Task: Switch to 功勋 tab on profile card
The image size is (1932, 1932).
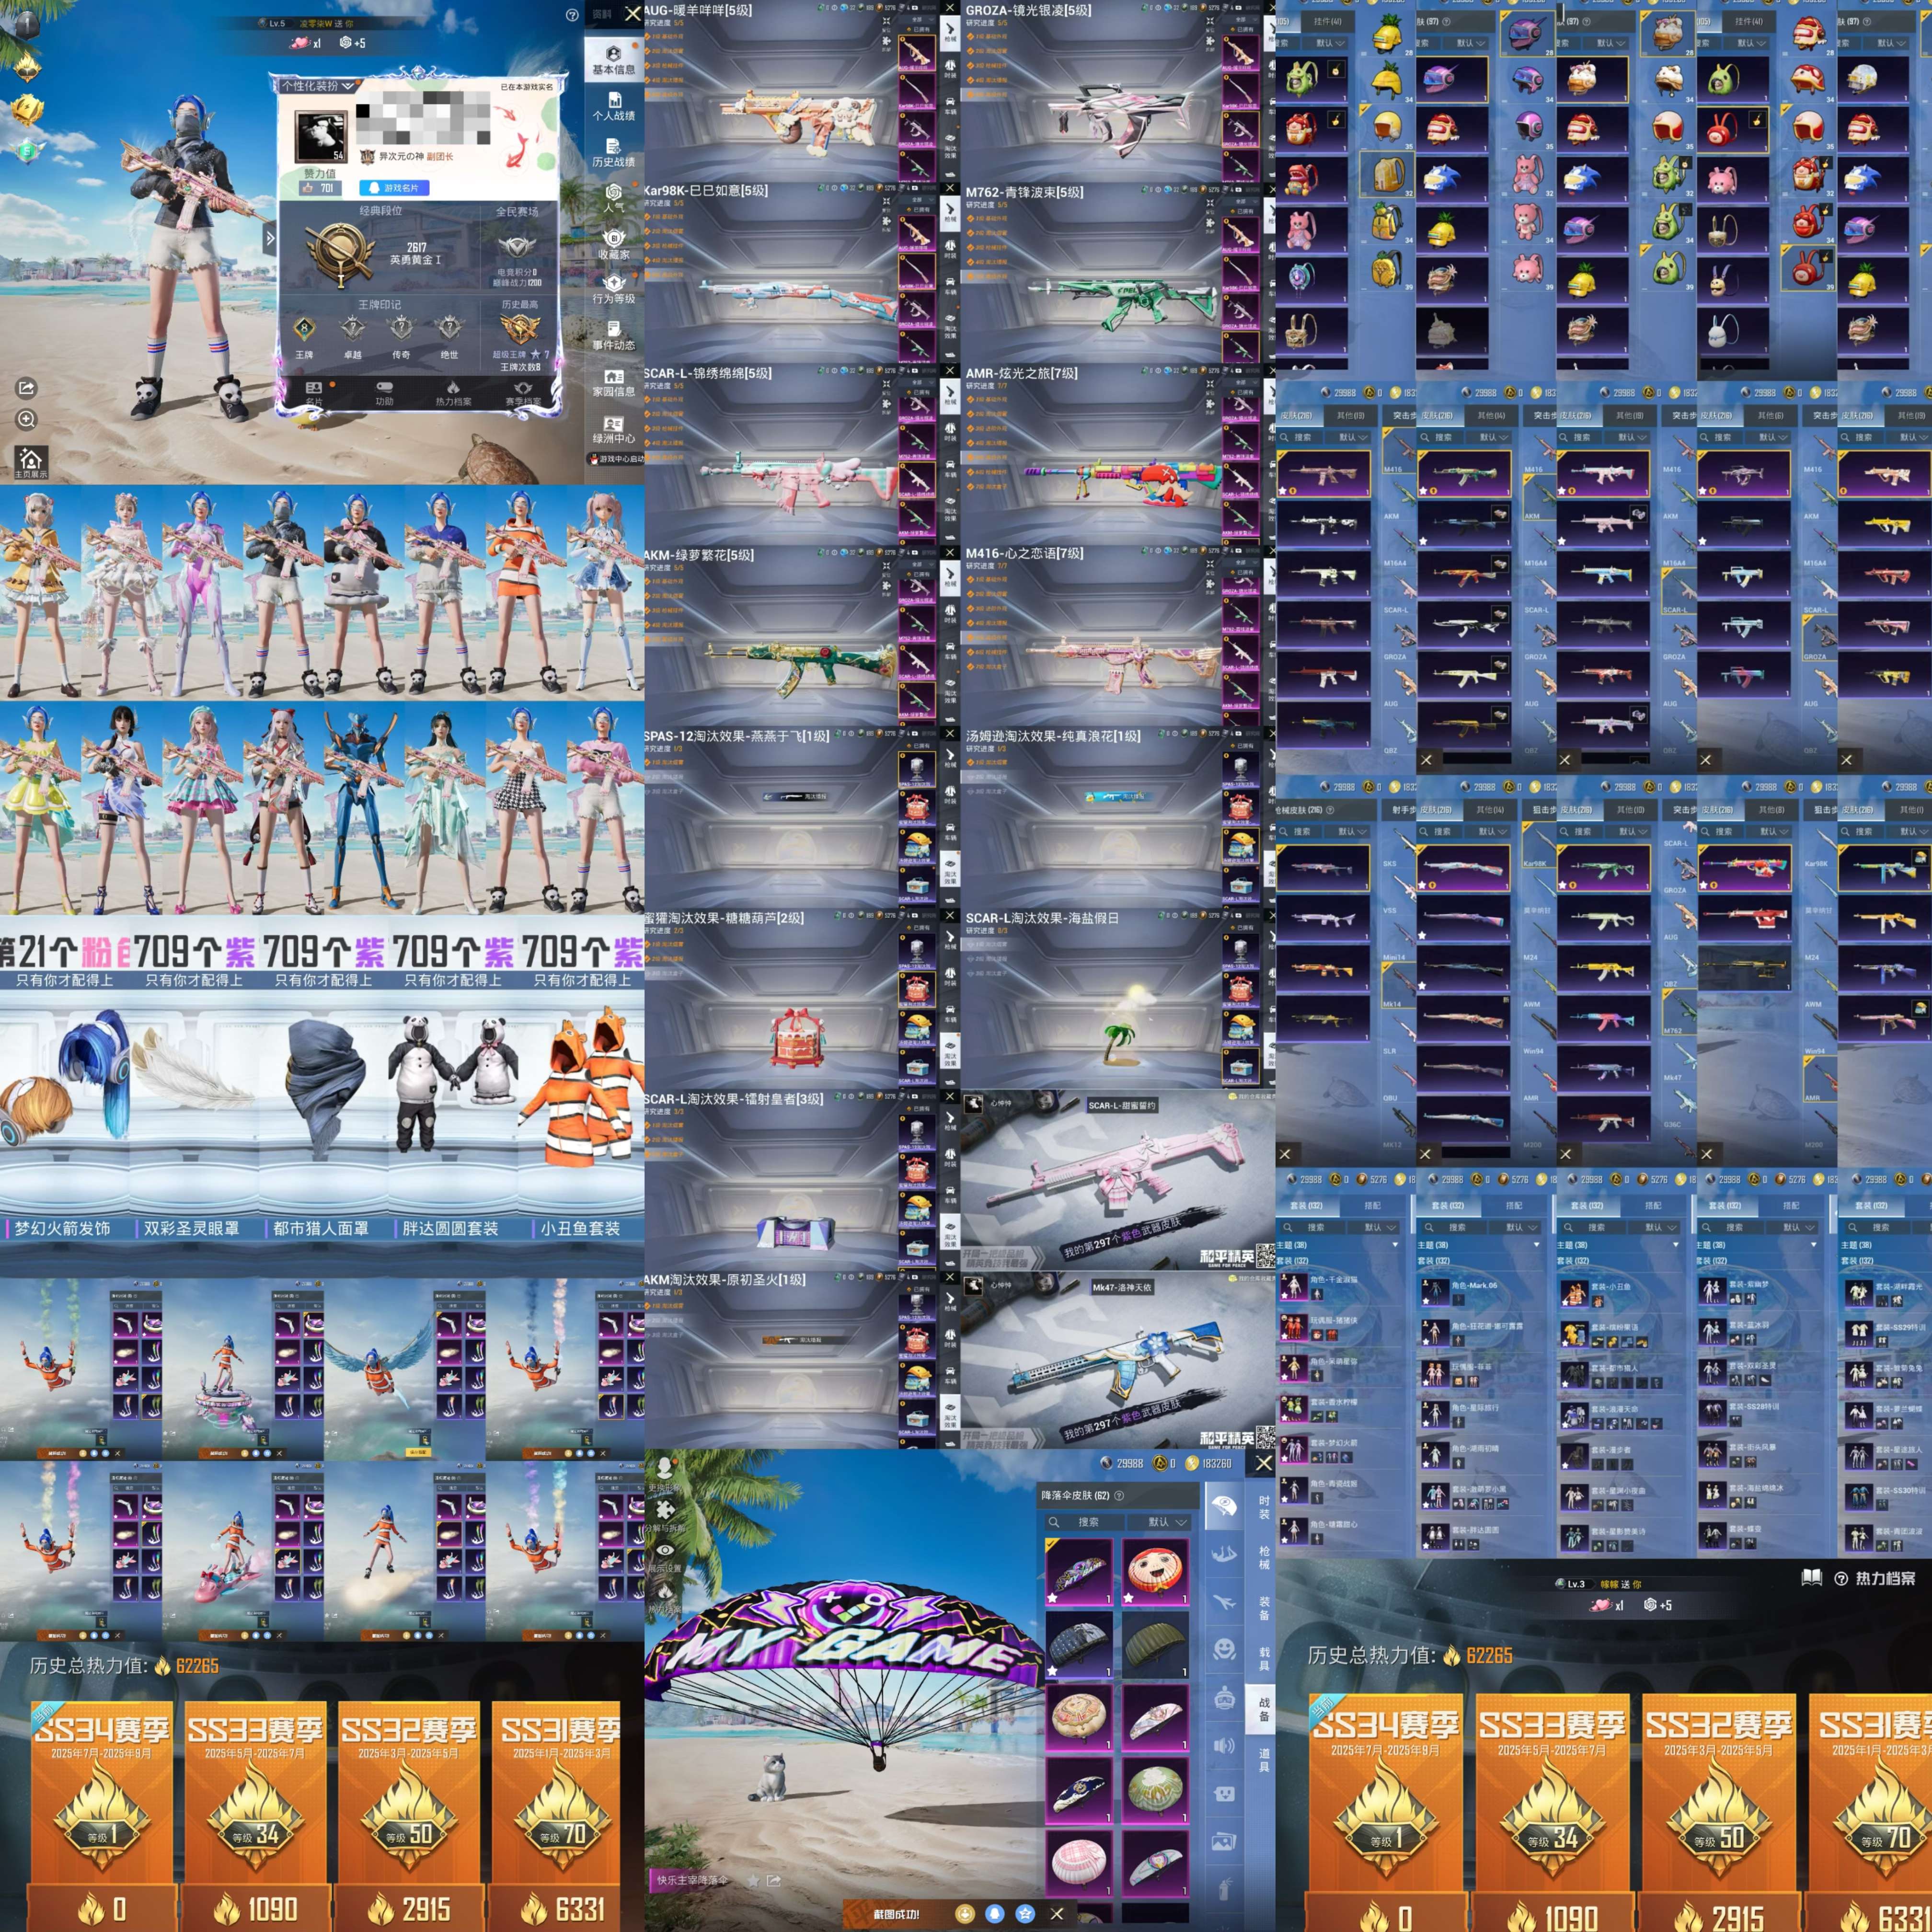Action: (384, 393)
